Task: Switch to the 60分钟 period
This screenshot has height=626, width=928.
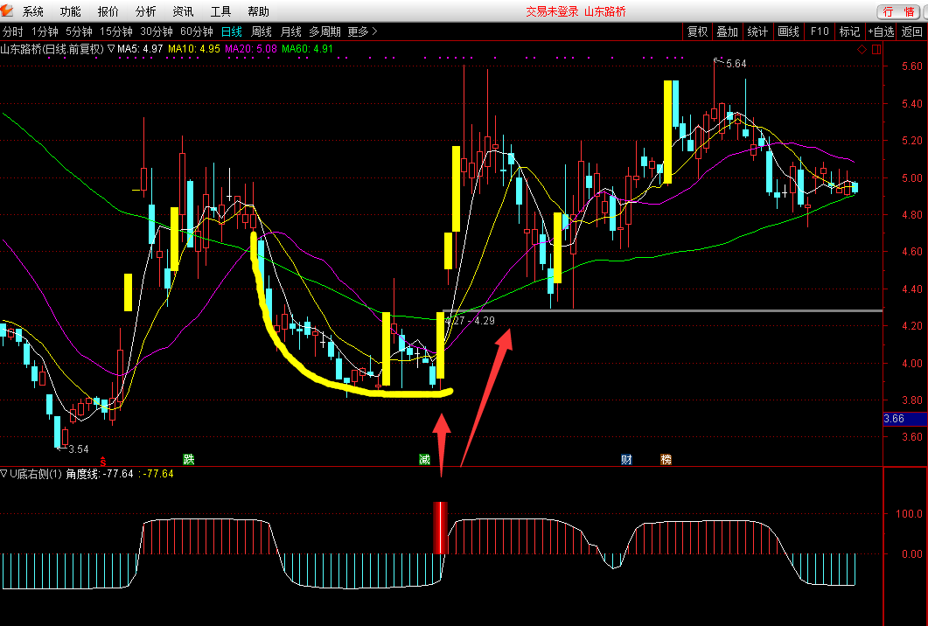Action: pyautogui.click(x=197, y=31)
